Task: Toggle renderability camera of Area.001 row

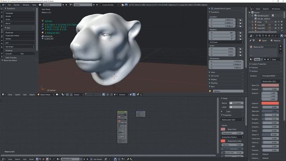Action: [x=282, y=25]
